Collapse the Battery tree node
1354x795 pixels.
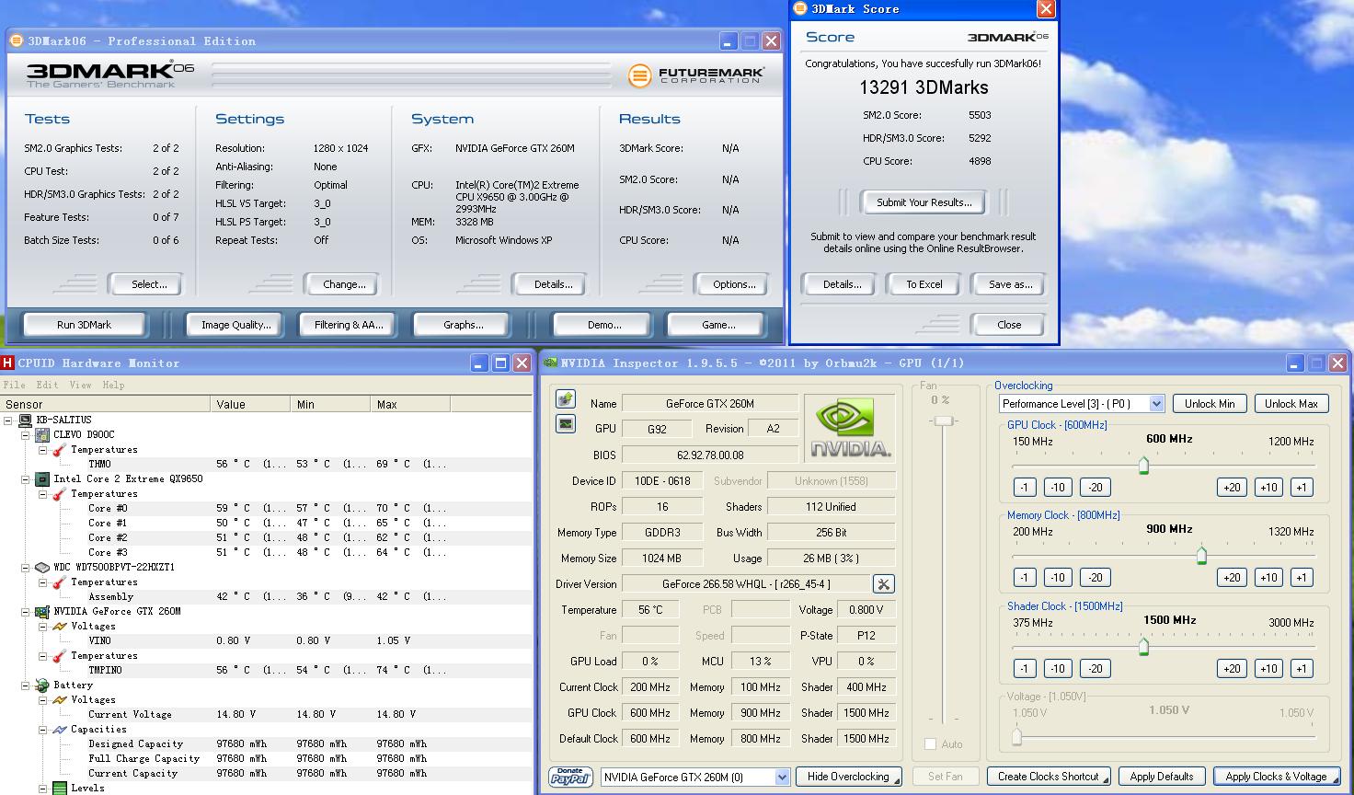26,685
